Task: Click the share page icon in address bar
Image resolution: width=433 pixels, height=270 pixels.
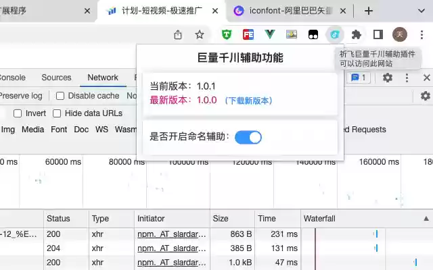Action: (178, 34)
